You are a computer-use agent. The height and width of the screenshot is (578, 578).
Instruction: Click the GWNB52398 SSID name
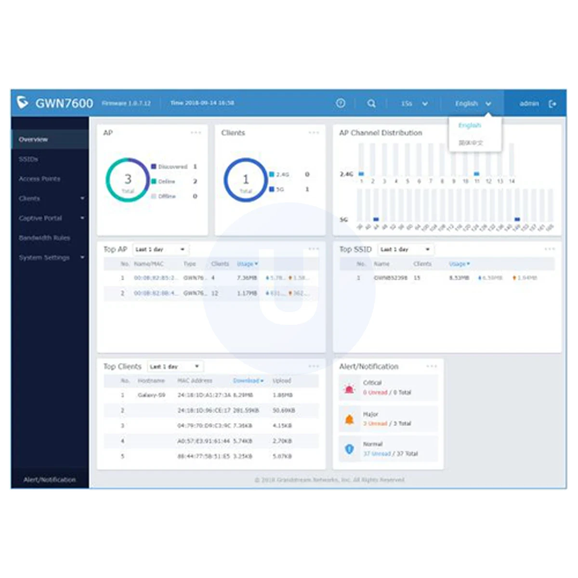pyautogui.click(x=391, y=278)
